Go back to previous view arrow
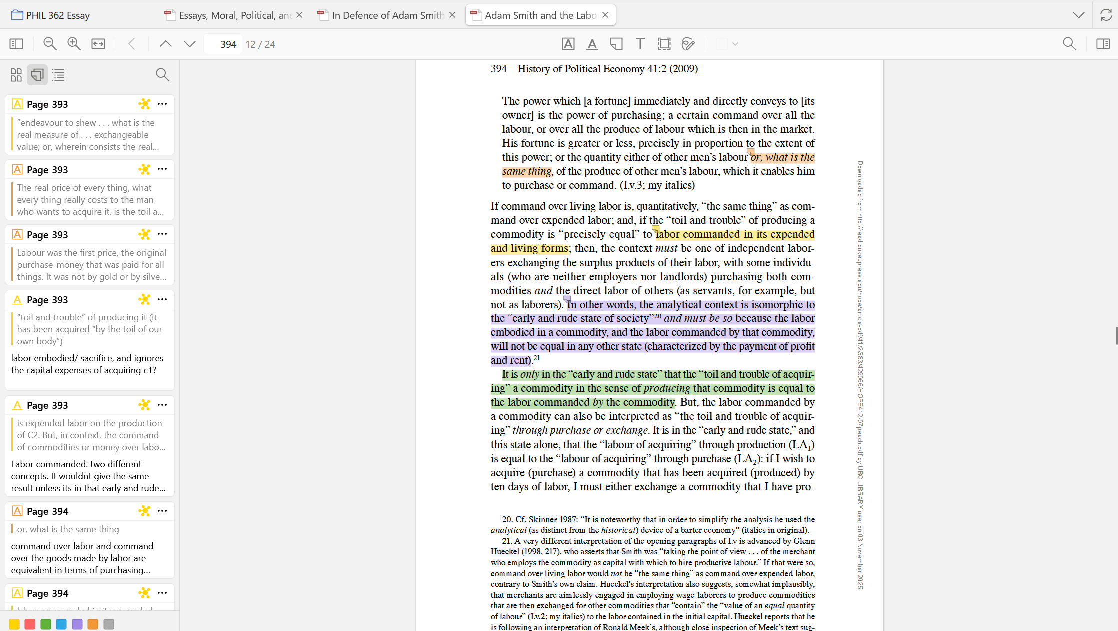1118x631 pixels. pos(132,44)
